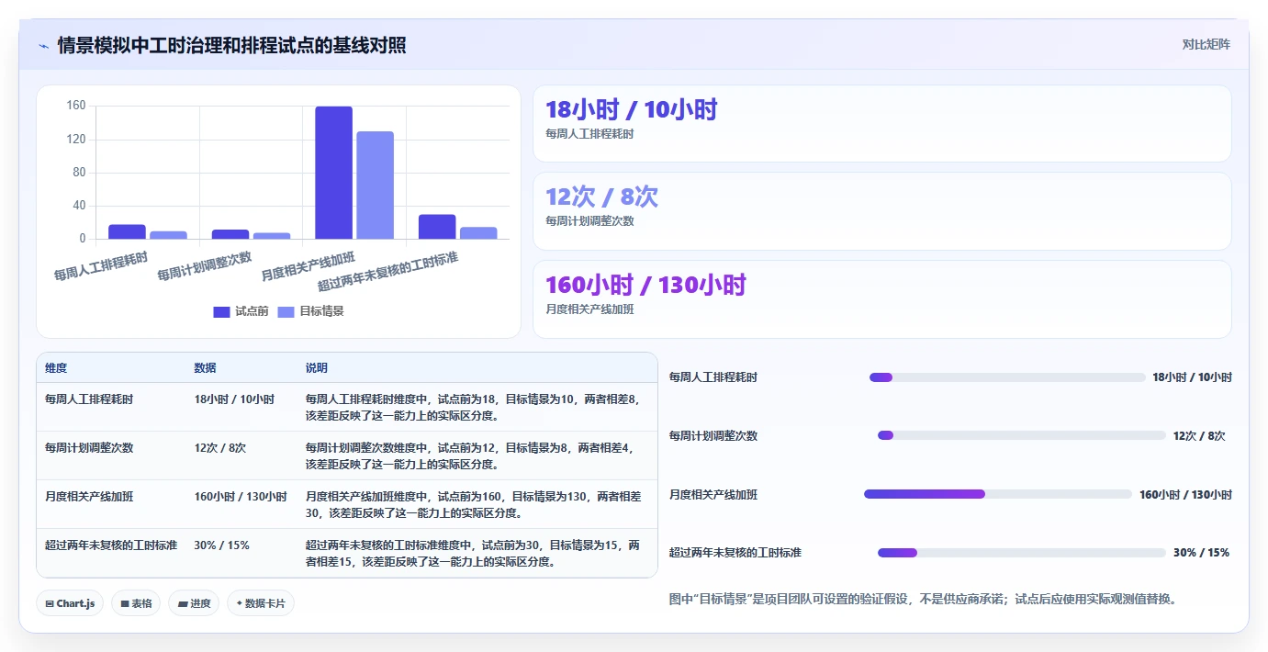This screenshot has width=1268, height=652.
Task: Select the 12次 / 8次 data card
Action: [x=881, y=211]
